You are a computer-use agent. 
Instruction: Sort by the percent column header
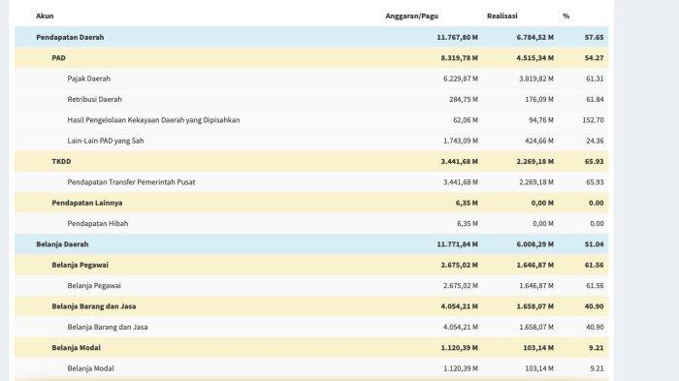[566, 16]
